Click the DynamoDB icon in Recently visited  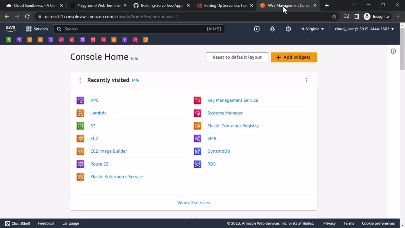(197, 151)
